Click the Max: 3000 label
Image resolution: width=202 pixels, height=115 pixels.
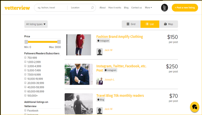click(55, 47)
